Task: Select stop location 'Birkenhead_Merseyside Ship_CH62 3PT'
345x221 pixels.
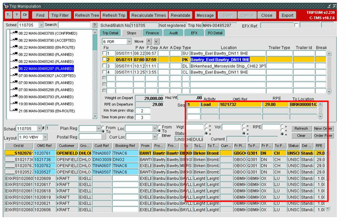Action: click(228, 66)
